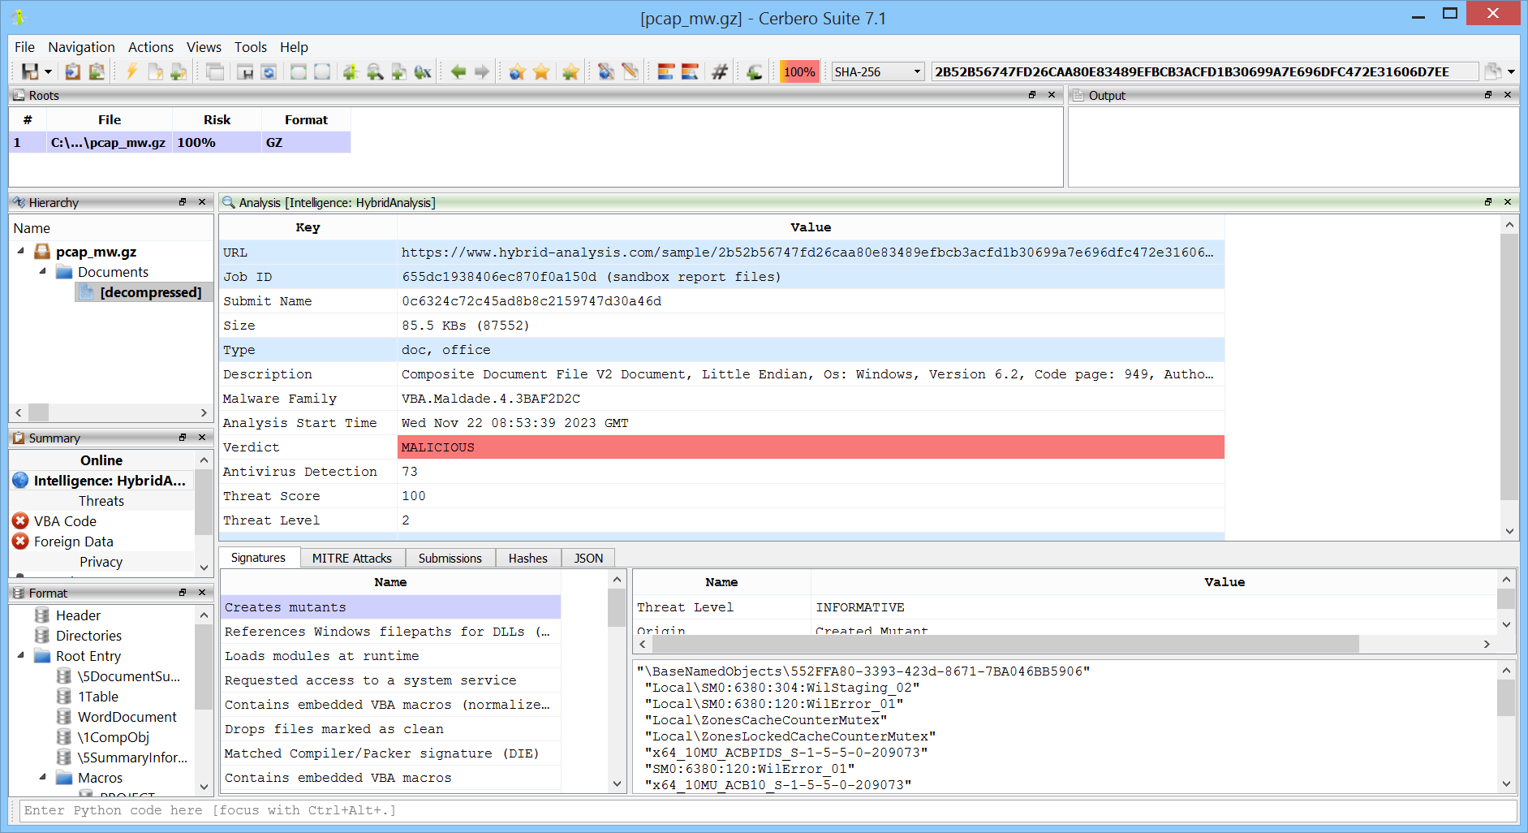
Task: Switch to the MITRE Attacks tab
Action: click(x=352, y=558)
